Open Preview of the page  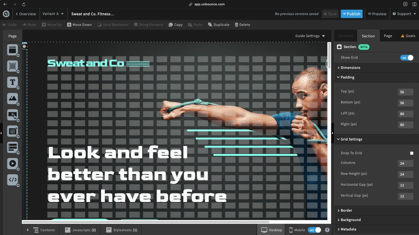coord(377,14)
